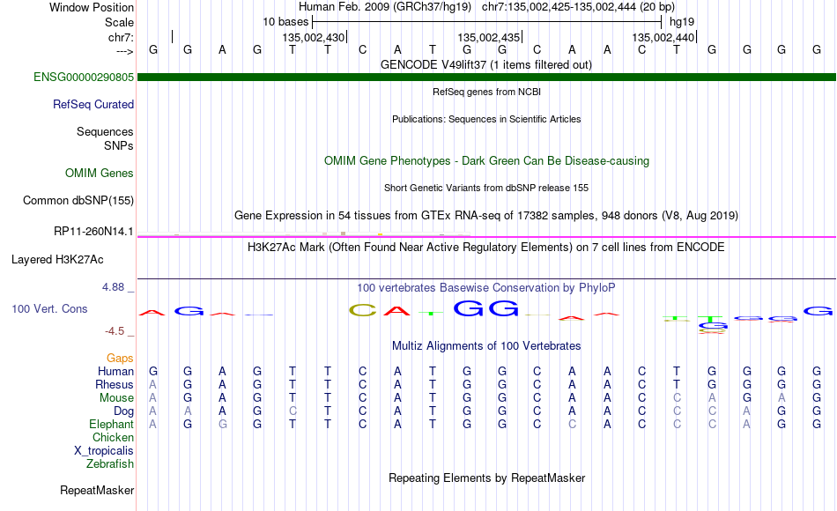
Task: Select the Rhesus alignment row label
Action: (x=115, y=384)
